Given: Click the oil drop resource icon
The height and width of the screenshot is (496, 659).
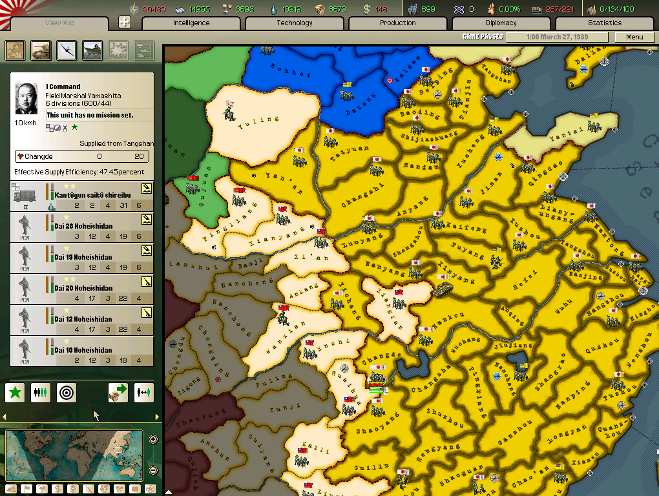Looking at the screenshot, I should [x=273, y=9].
